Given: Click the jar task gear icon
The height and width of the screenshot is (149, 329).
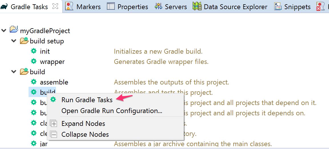Looking at the screenshot, I should [x=34, y=143].
